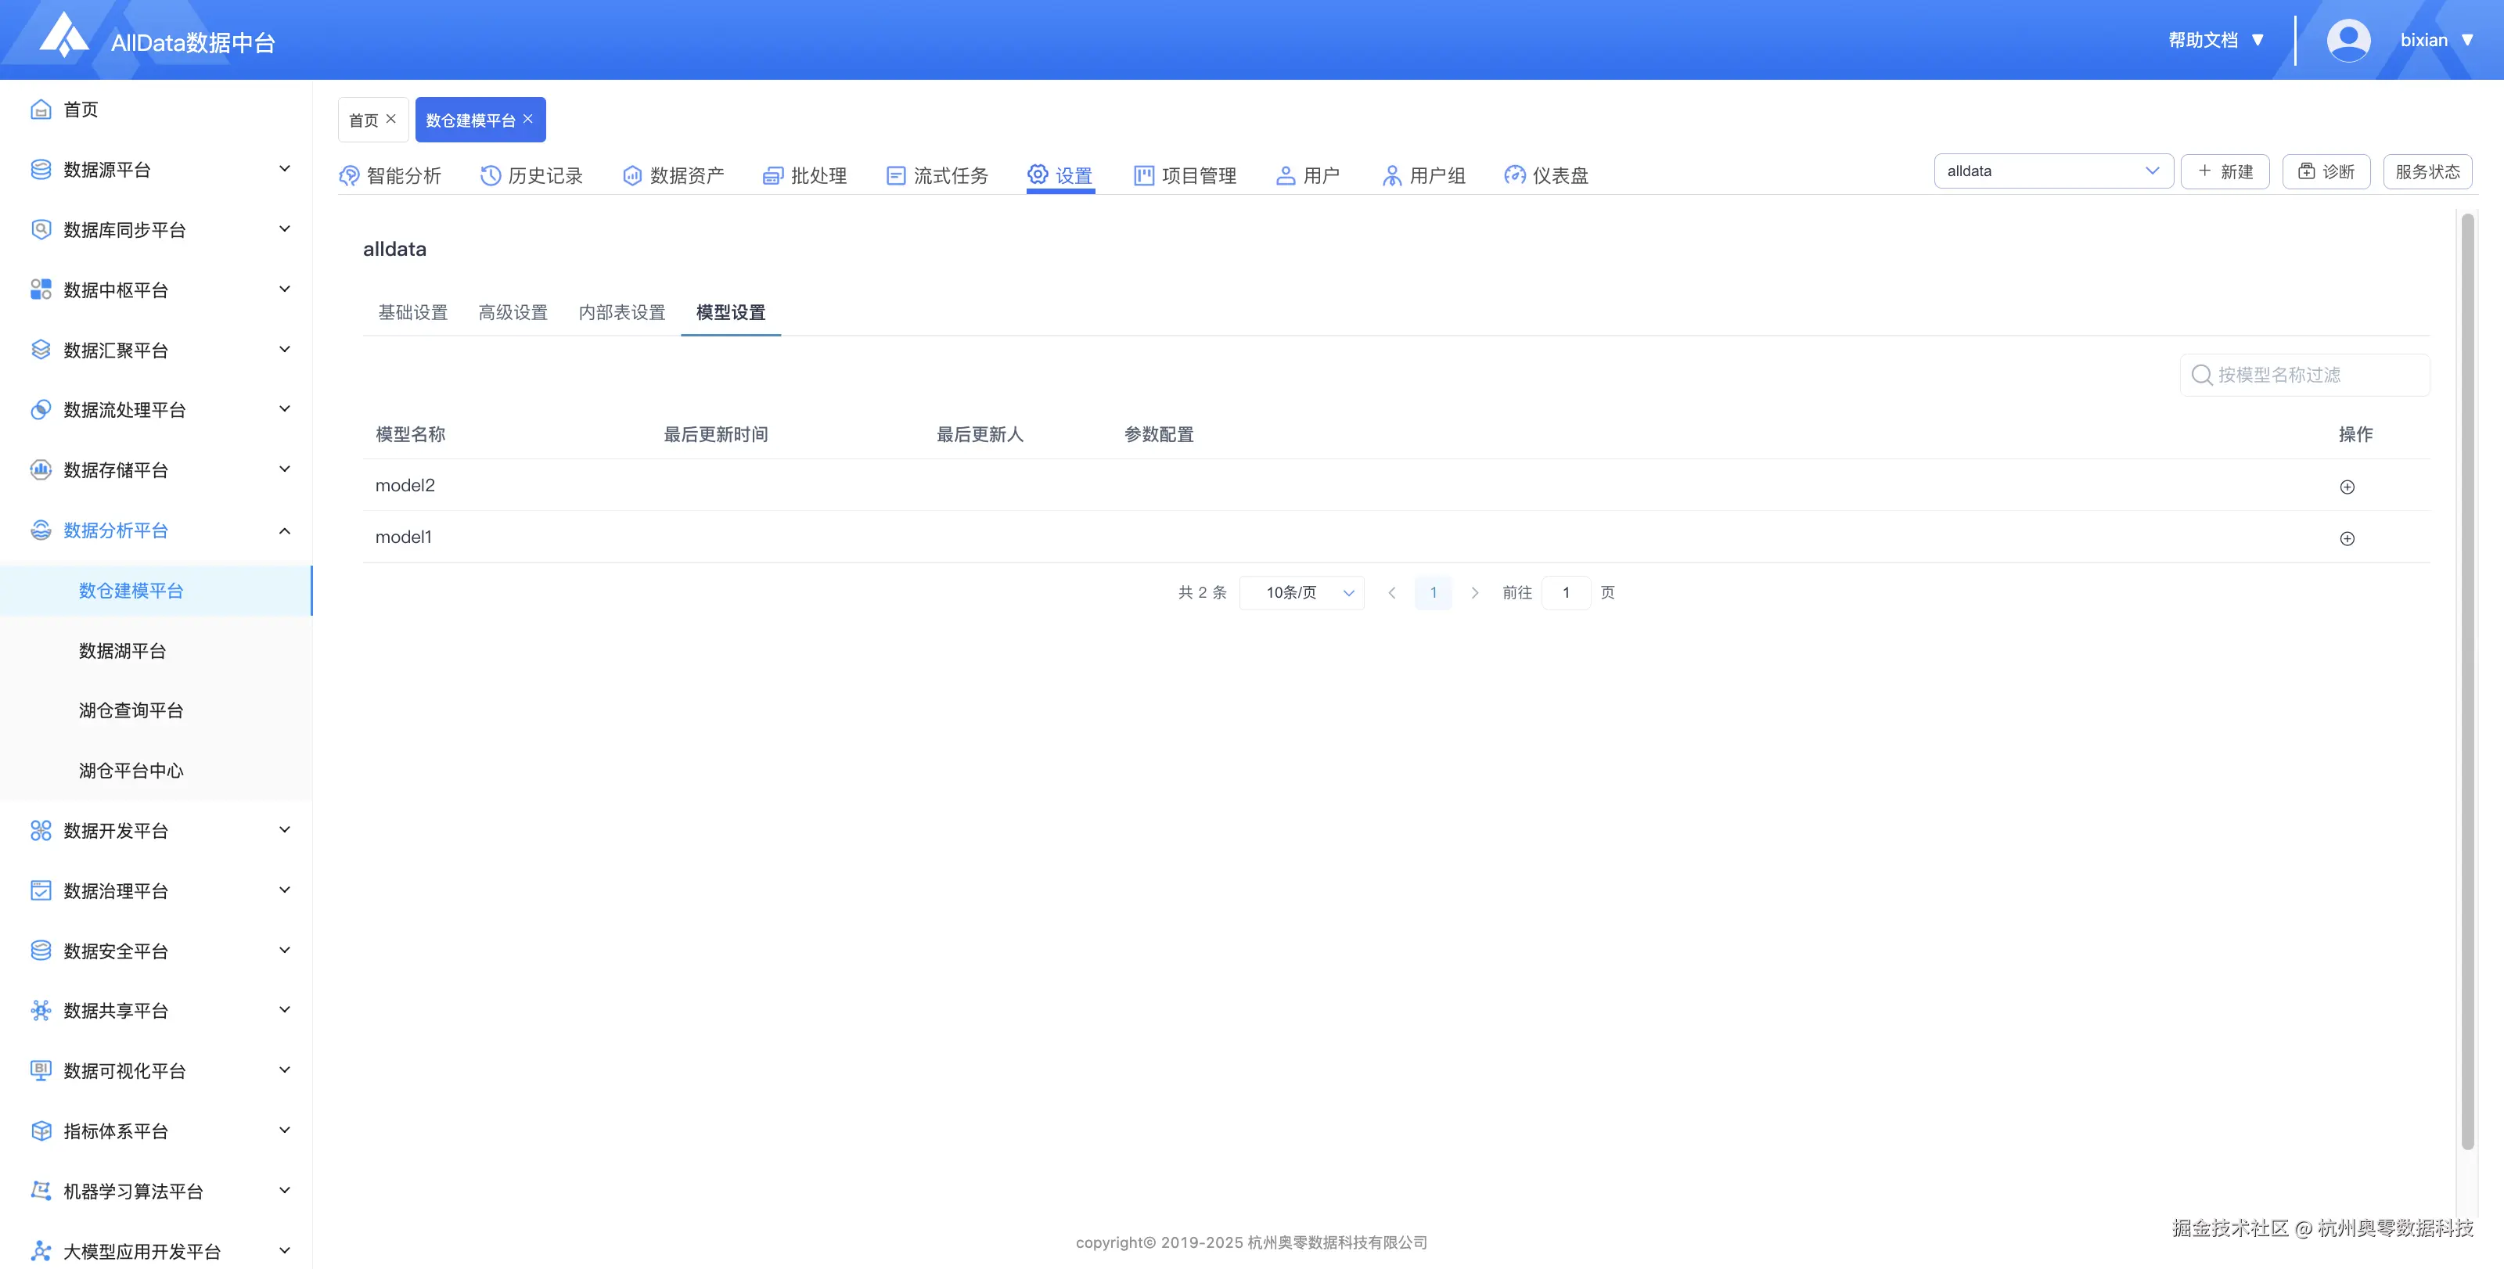
Task: Click the user avatar icon
Action: point(2347,40)
